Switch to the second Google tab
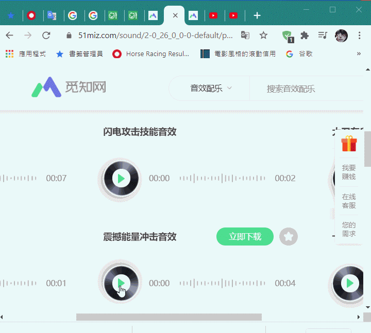The height and width of the screenshot is (333, 371). 93,15
